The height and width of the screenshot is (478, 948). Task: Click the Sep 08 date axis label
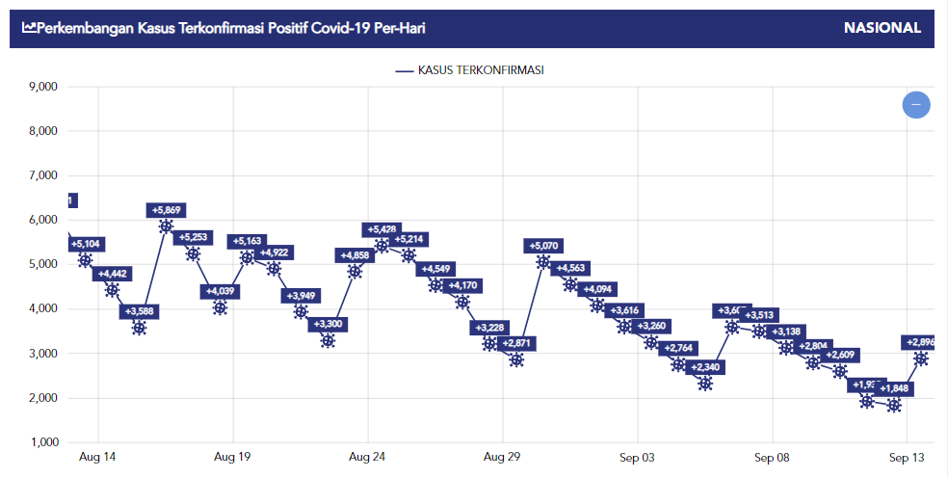(x=772, y=458)
